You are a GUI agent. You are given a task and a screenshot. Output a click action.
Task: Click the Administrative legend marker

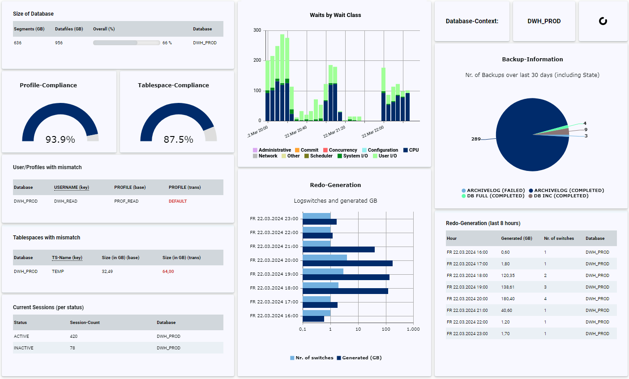pyautogui.click(x=254, y=150)
